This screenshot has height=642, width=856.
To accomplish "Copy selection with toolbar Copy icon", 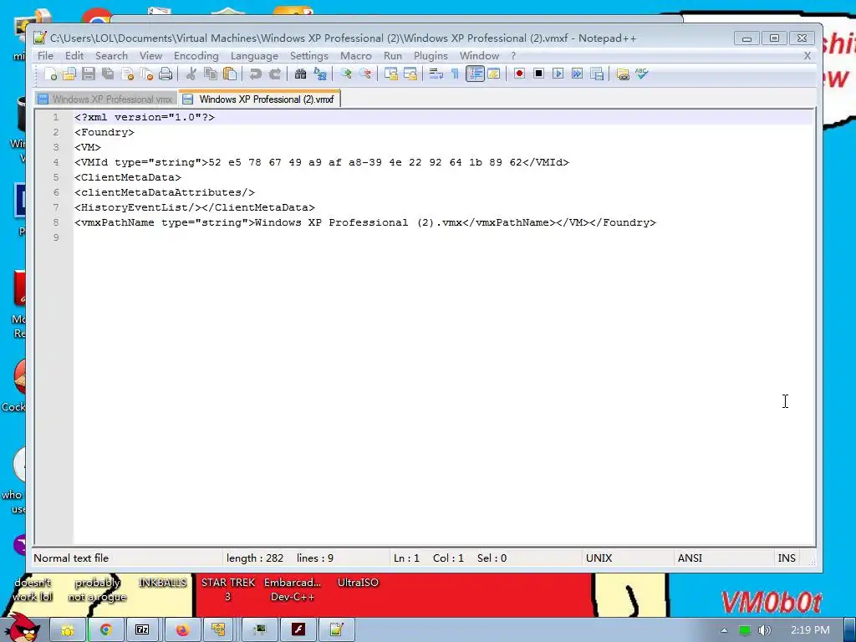I will tap(210, 74).
